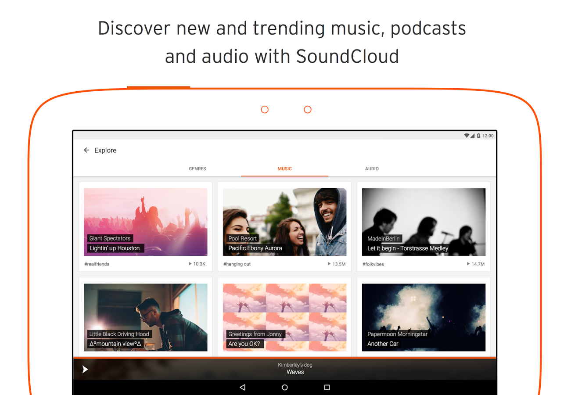Open the Lightin' up Houston track thumbnail
The width and height of the screenshot is (564, 395).
(x=146, y=222)
